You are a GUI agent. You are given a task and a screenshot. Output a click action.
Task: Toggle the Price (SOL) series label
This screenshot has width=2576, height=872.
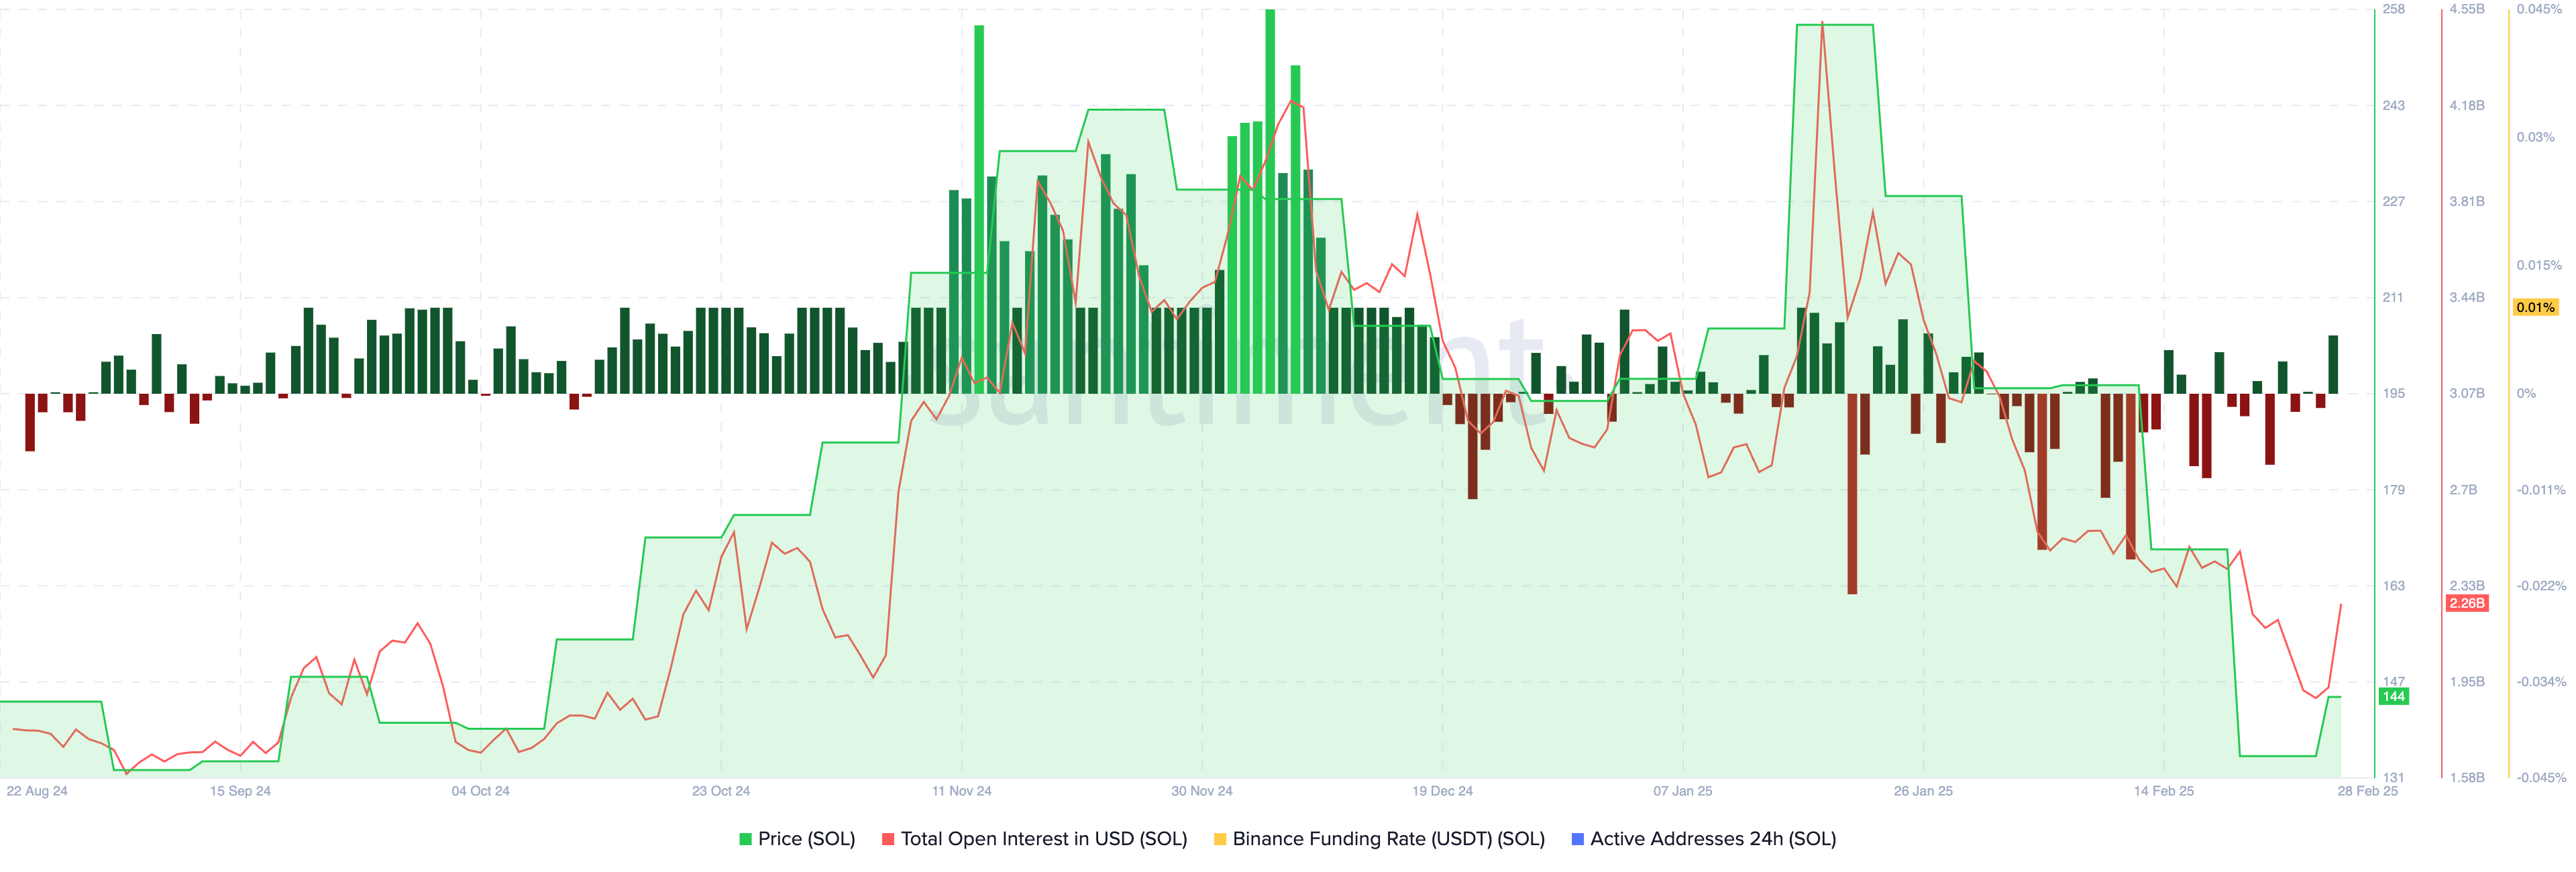click(x=806, y=839)
